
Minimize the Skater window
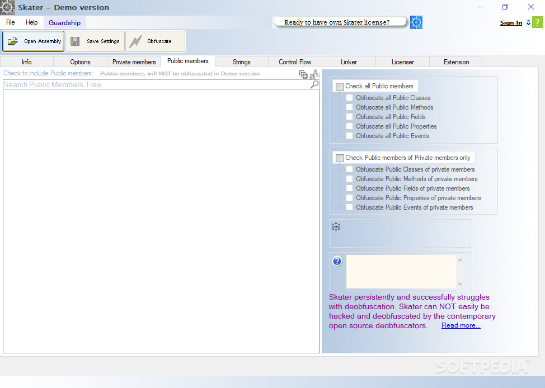[x=480, y=7]
